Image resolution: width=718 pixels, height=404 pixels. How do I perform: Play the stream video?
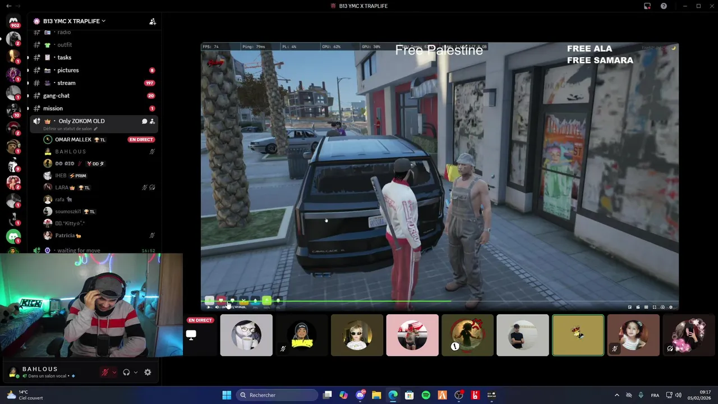209,307
